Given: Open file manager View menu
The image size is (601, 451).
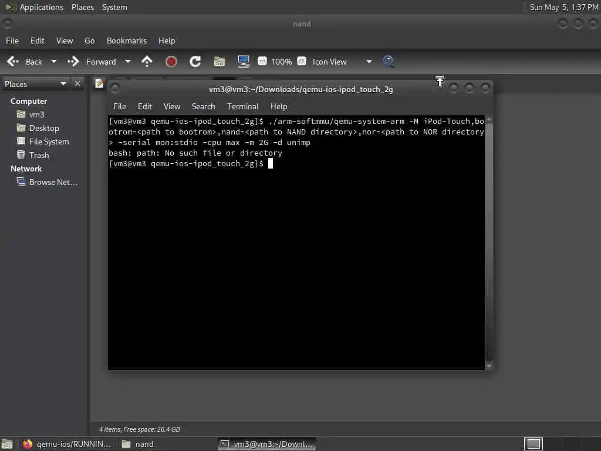Looking at the screenshot, I should [x=65, y=41].
